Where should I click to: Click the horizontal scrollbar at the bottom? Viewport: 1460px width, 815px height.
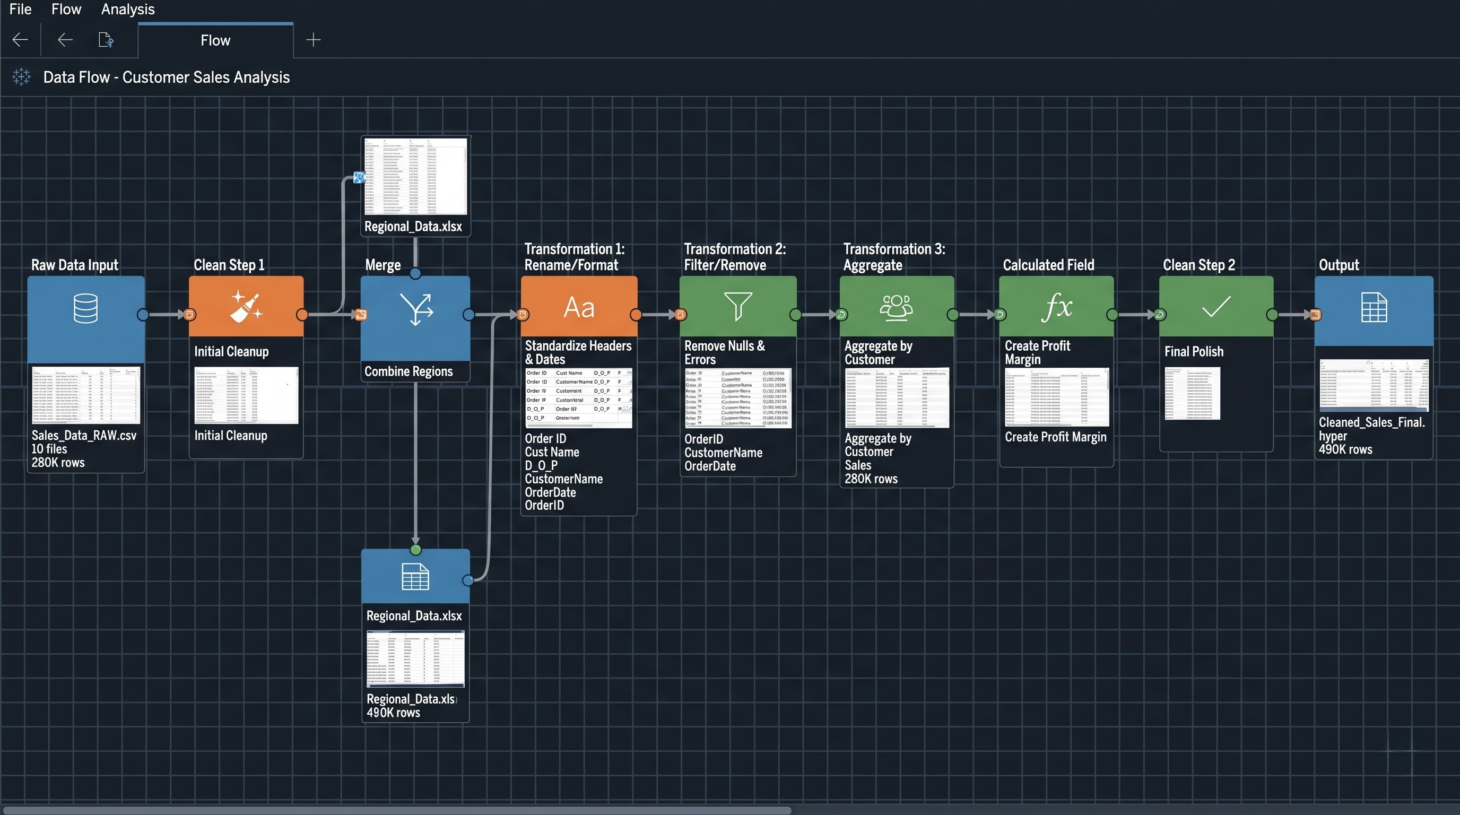click(x=397, y=810)
